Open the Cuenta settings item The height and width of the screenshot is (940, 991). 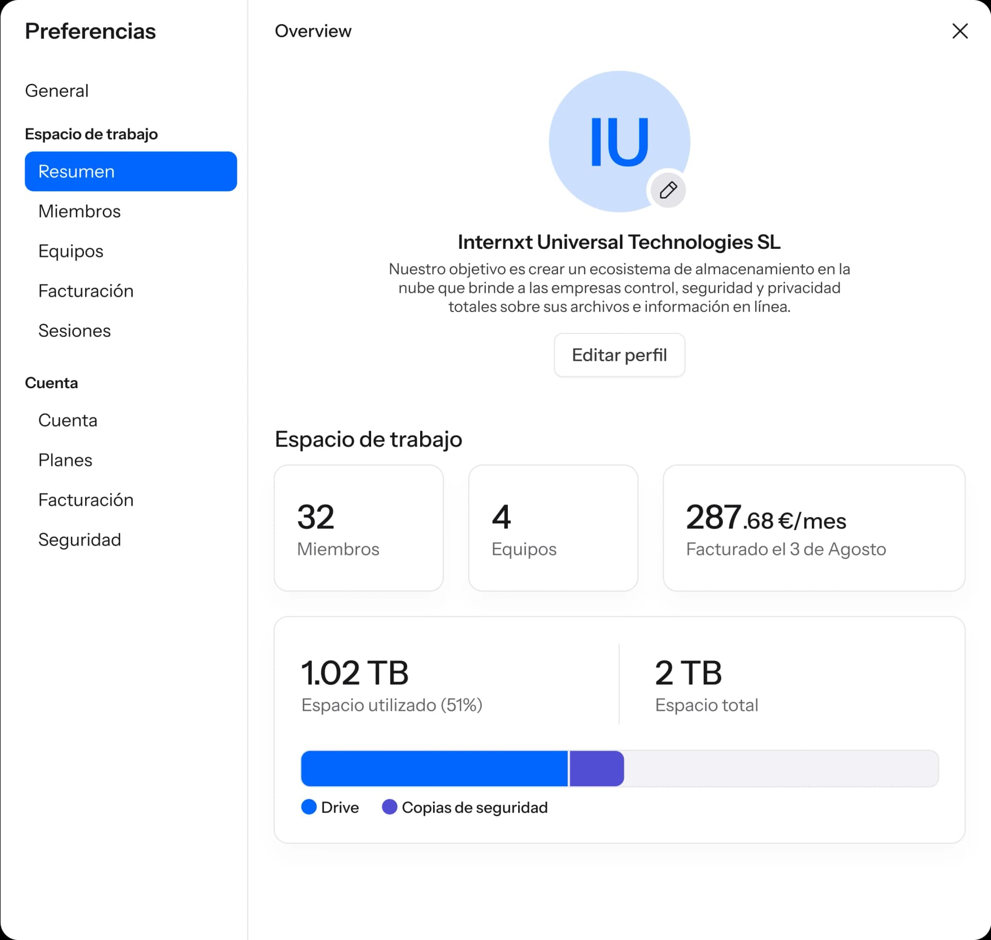point(68,420)
